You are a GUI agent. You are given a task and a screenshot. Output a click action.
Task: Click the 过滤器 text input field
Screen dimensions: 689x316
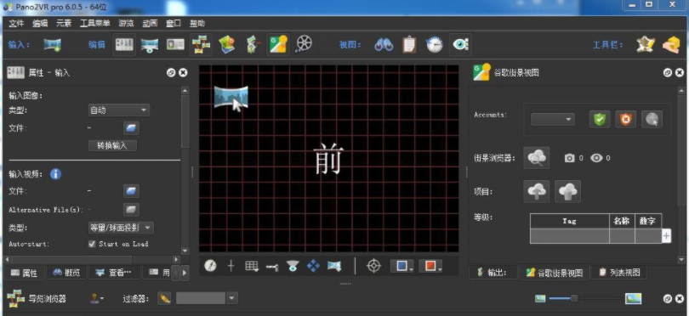pos(201,298)
